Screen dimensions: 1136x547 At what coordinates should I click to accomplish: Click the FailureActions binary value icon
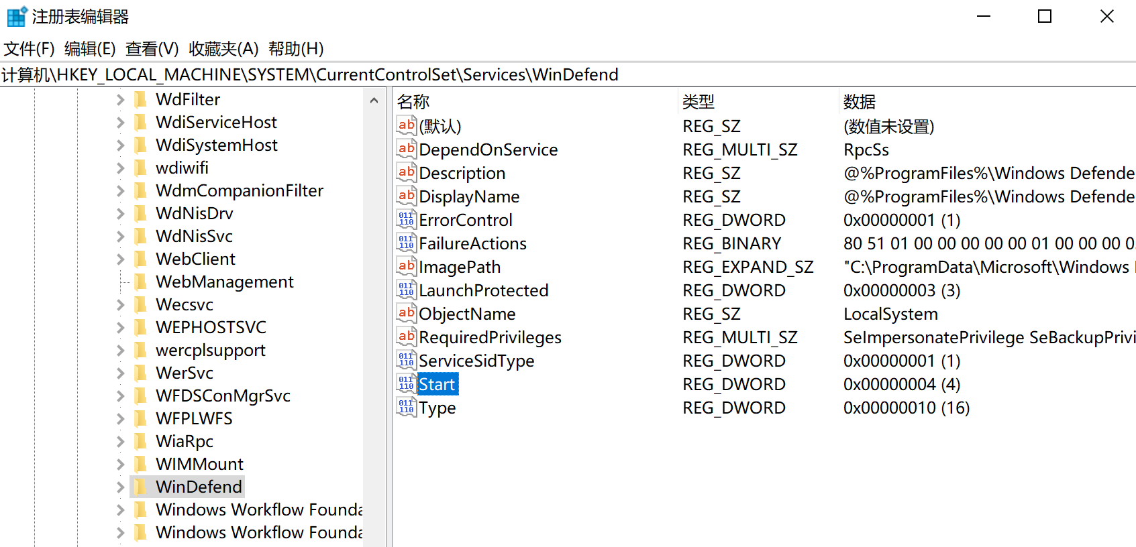pos(407,243)
